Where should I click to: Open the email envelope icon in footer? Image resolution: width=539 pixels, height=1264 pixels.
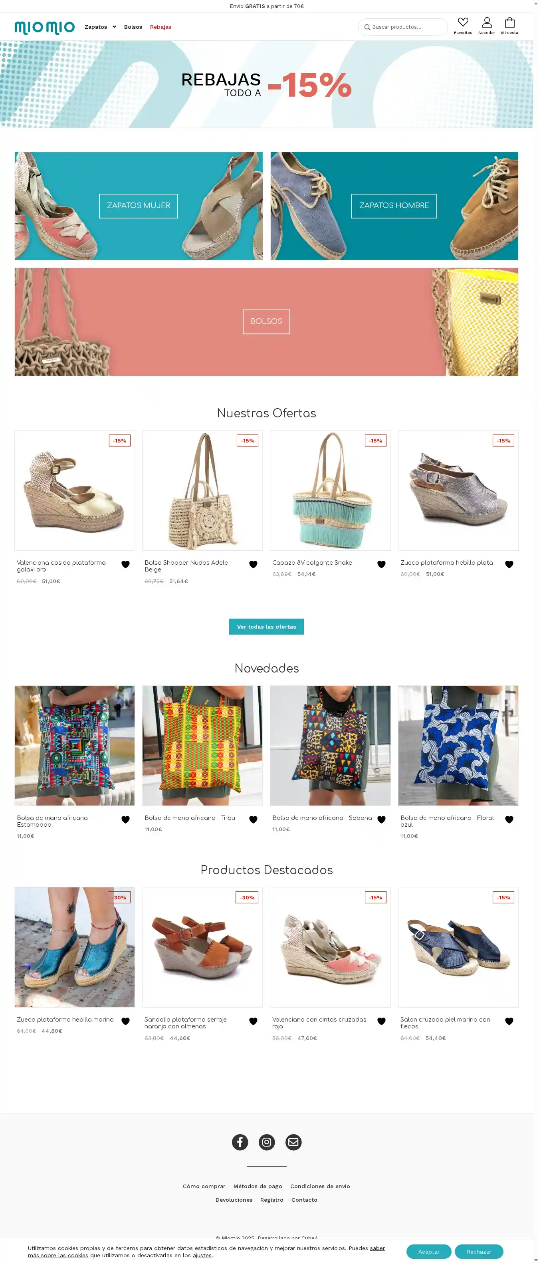click(293, 1142)
